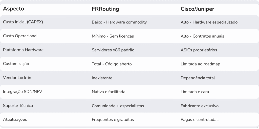Screen dimensions: 259x129
Task: Click the 'ASICs proprietários' cell
Action: [199, 50]
